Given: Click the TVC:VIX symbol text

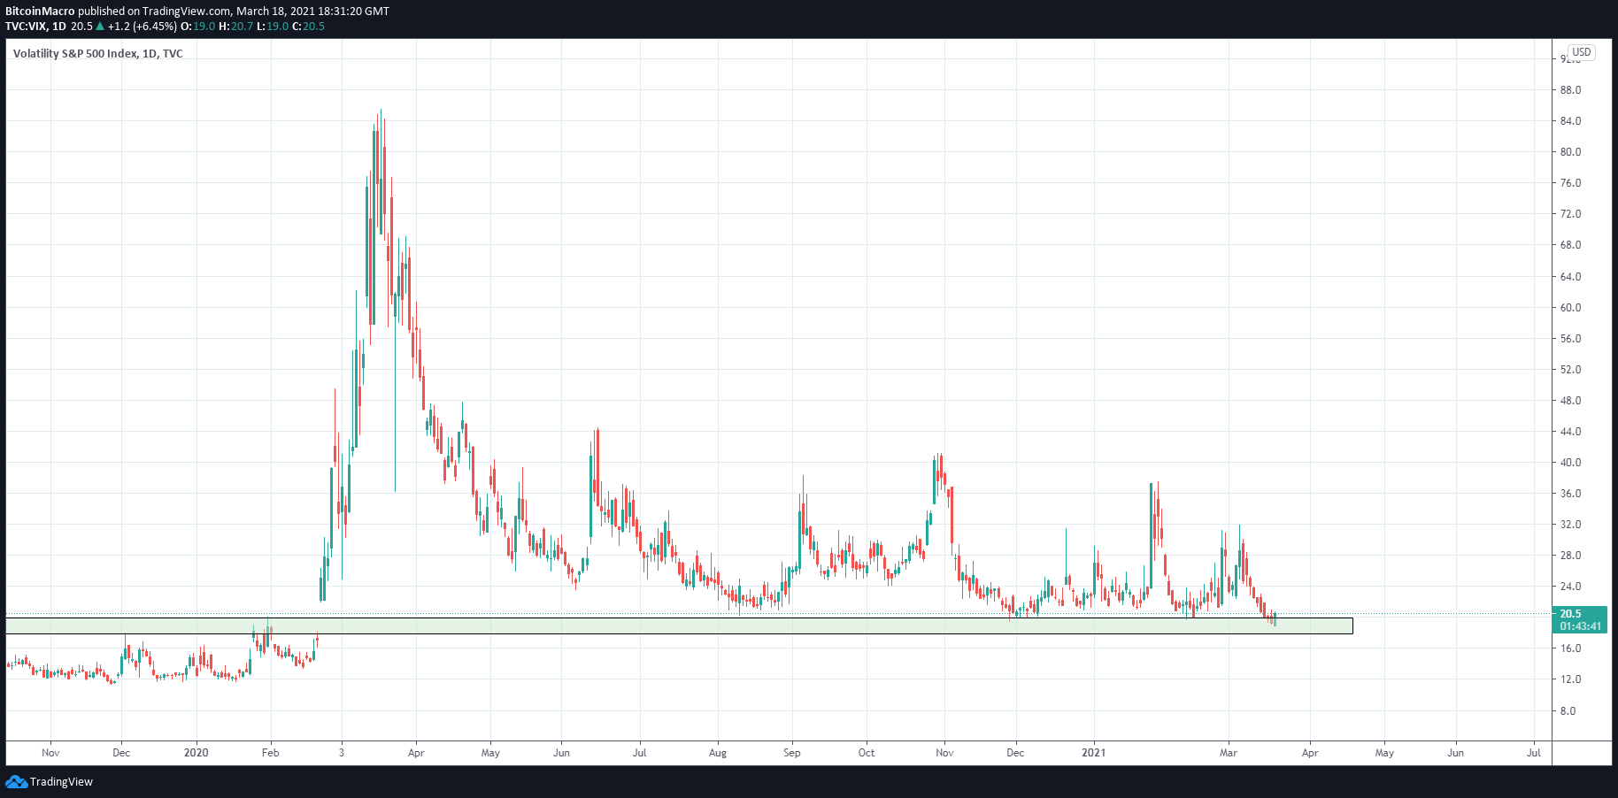Looking at the screenshot, I should [26, 27].
